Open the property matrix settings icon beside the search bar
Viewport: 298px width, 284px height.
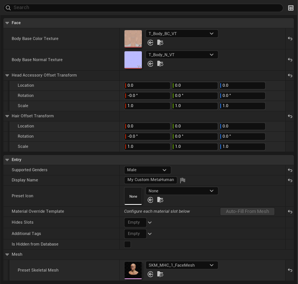coord(290,8)
